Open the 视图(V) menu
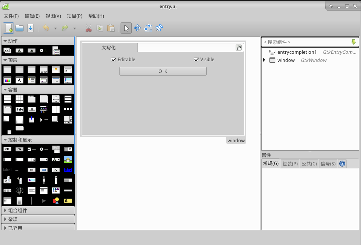This screenshot has height=245, width=361. [x=53, y=16]
